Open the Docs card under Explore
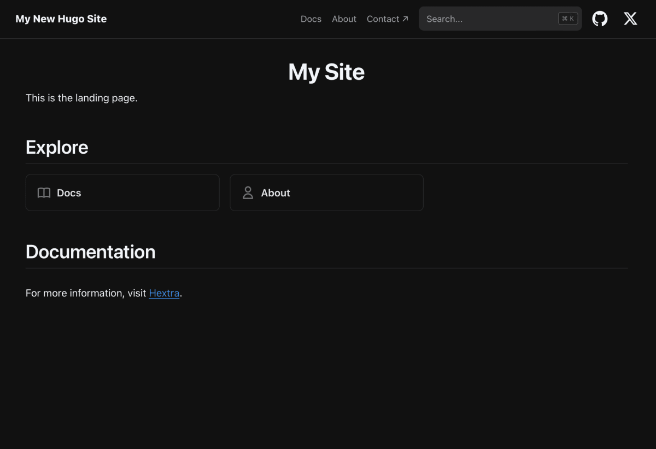This screenshot has height=449, width=656. (122, 193)
